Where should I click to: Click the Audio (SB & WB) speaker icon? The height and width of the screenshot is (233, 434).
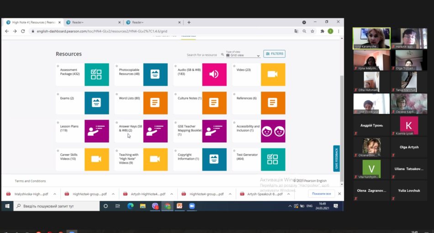pyautogui.click(x=214, y=75)
